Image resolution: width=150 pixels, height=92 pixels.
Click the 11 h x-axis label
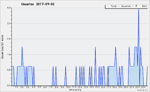(x=74, y=87)
